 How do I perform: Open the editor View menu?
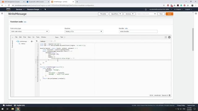(29, 37)
